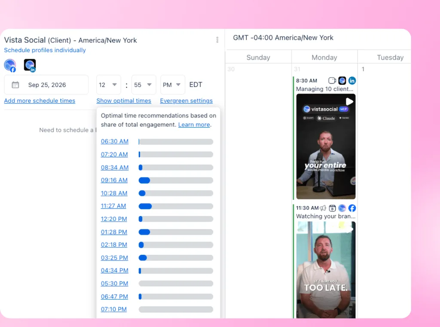Screen dimensions: 440x327
Task: Select the Sunday column header
Action: click(258, 57)
